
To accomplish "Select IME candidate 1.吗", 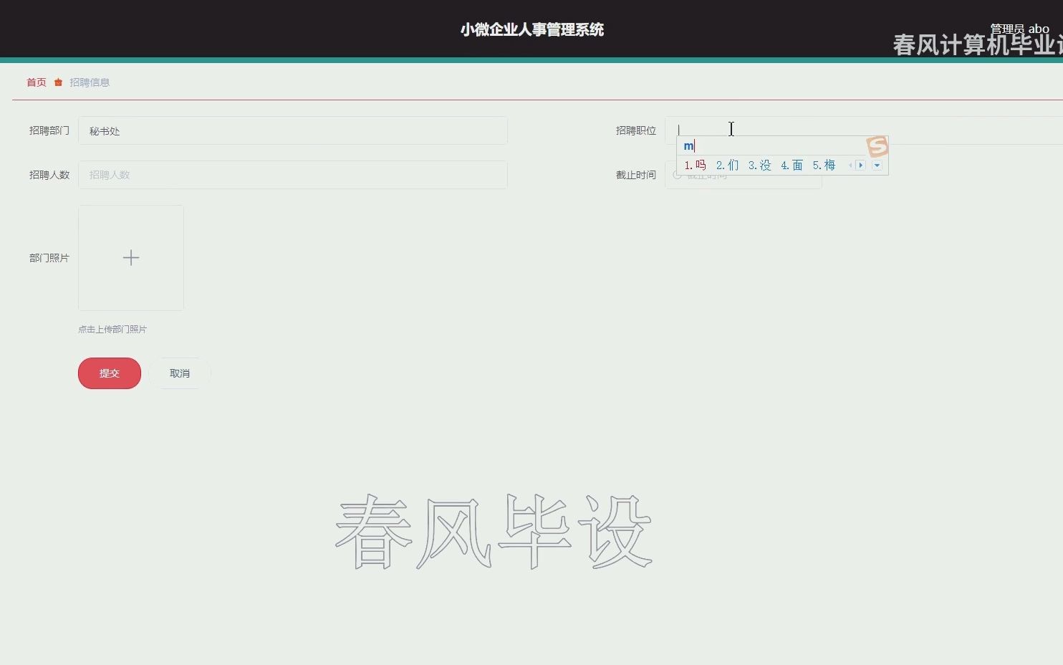I will click(695, 166).
